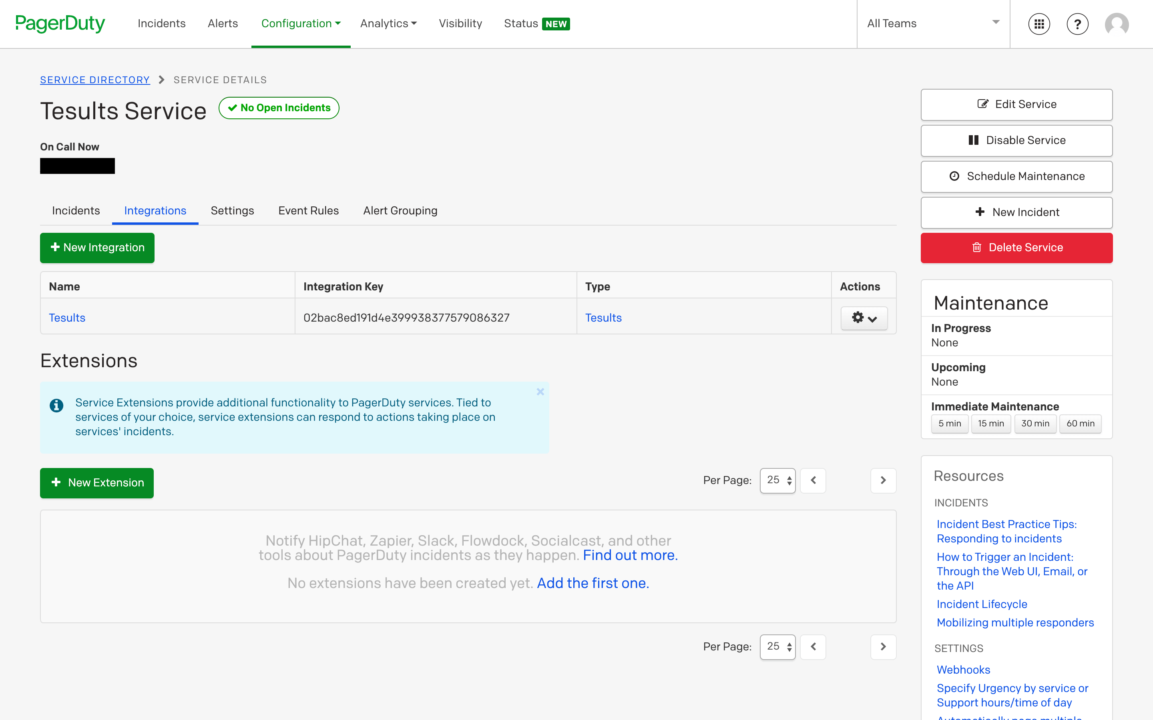
Task: Go to previous page in upper pagination
Action: coord(813,480)
